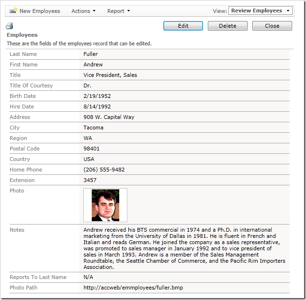Click the address 908 W. Capital Way
Screen dimensions: 306x300
[x=109, y=117]
